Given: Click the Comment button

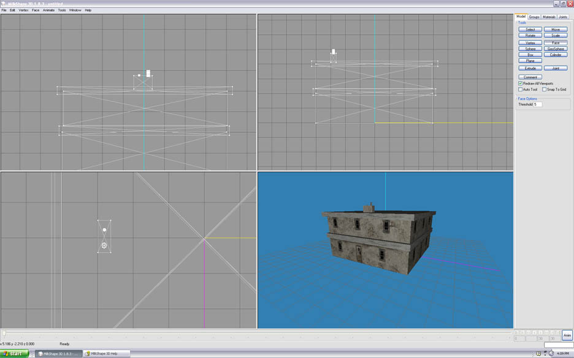Looking at the screenshot, I should [x=530, y=77].
